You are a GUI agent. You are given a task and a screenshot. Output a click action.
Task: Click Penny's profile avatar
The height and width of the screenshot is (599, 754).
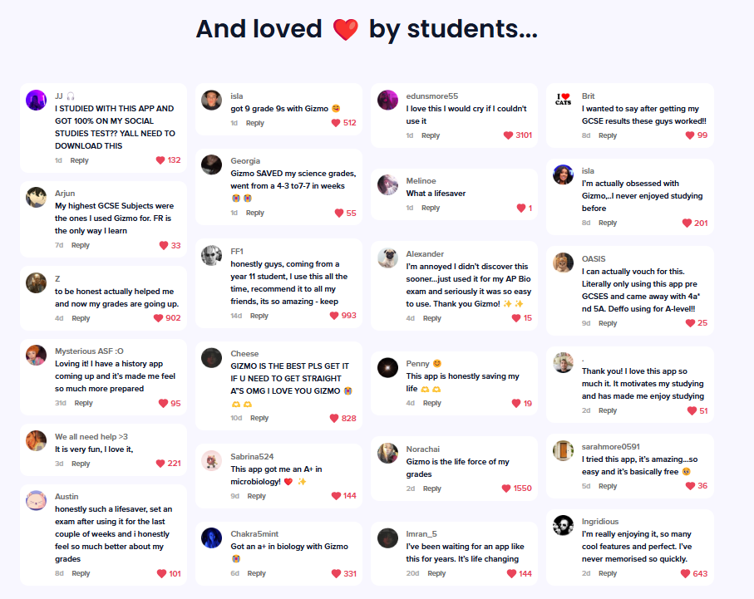point(387,368)
